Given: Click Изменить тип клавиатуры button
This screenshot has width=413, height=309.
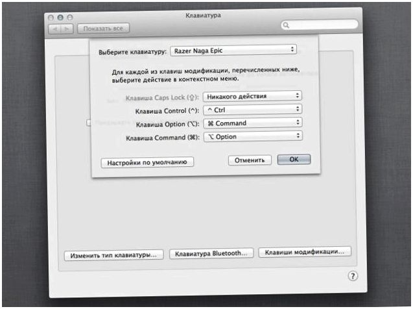Looking at the screenshot, I should click(x=113, y=255).
